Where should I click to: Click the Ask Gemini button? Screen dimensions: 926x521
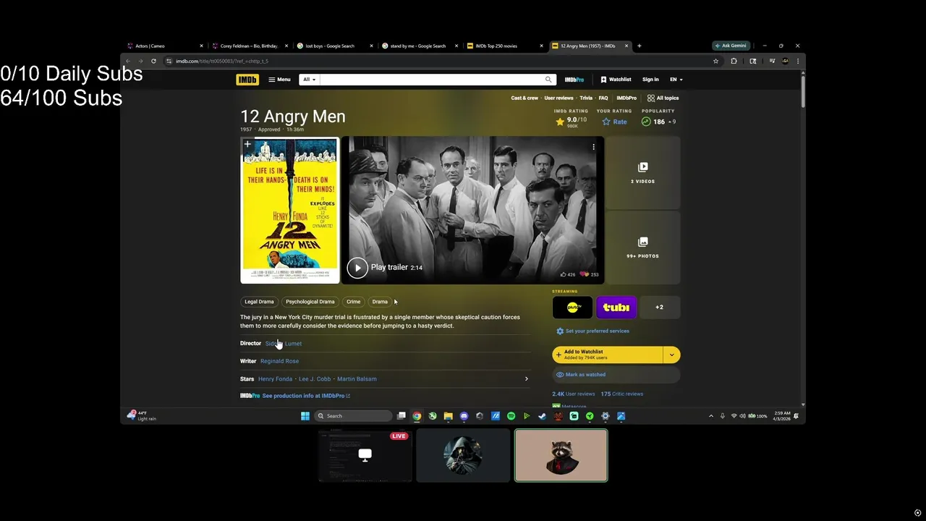(731, 46)
